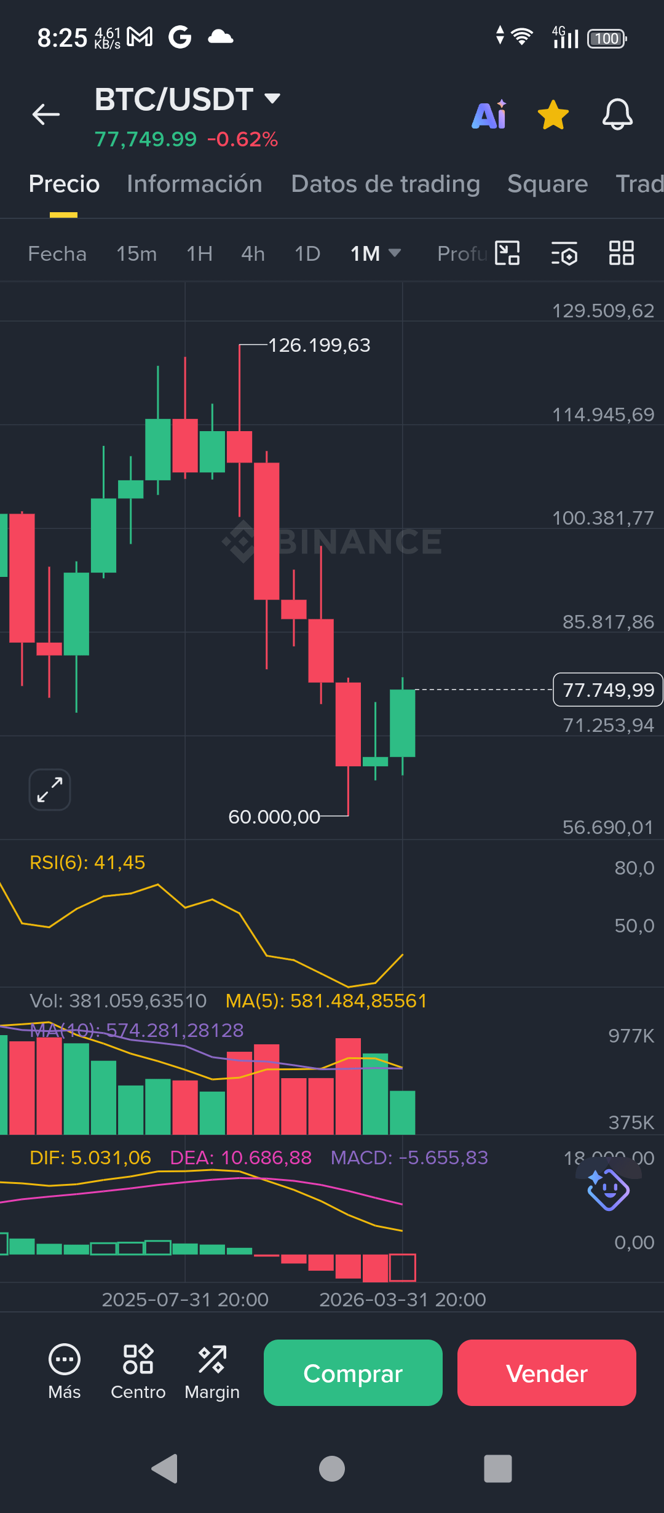664x1513 pixels.
Task: Switch to the Información tab
Action: (x=194, y=184)
